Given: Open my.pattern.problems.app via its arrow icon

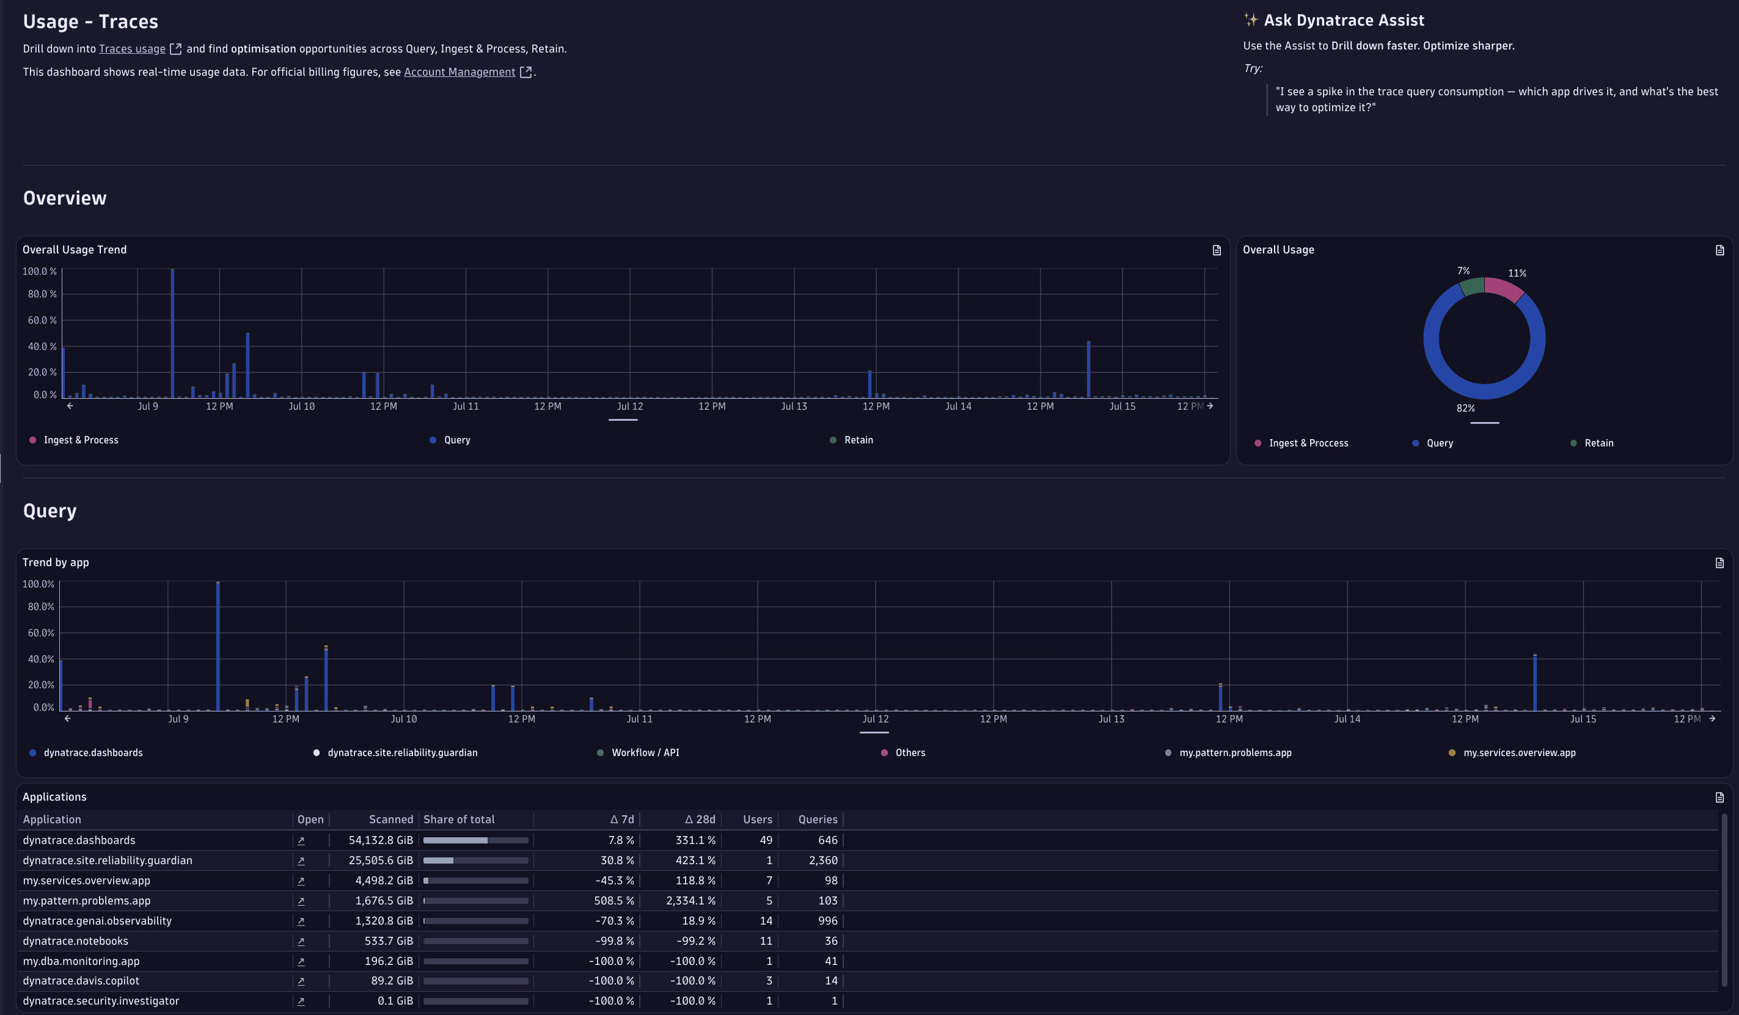Looking at the screenshot, I should tap(301, 901).
